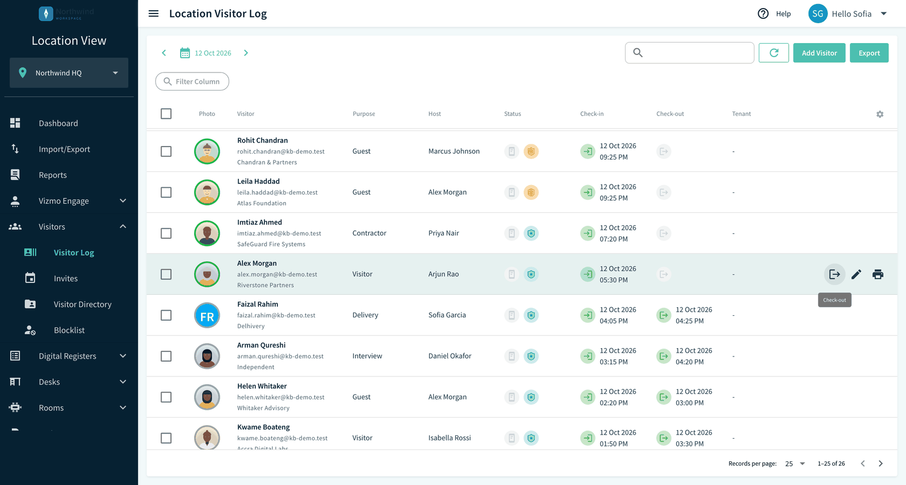The height and width of the screenshot is (485, 906).
Task: Click Arman Qureshi's green check-out icon
Action: coord(664,357)
